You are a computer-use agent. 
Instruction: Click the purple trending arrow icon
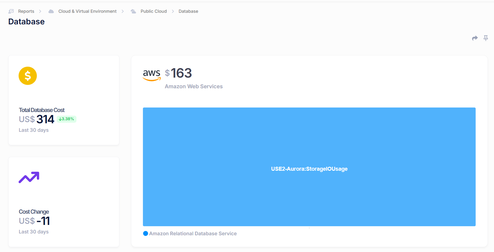tap(29, 177)
